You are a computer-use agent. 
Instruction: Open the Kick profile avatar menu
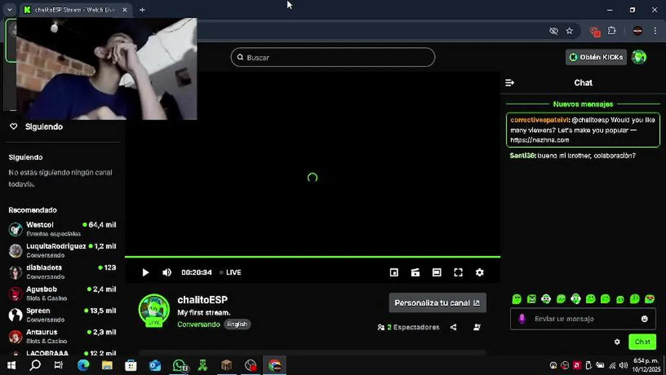639,57
